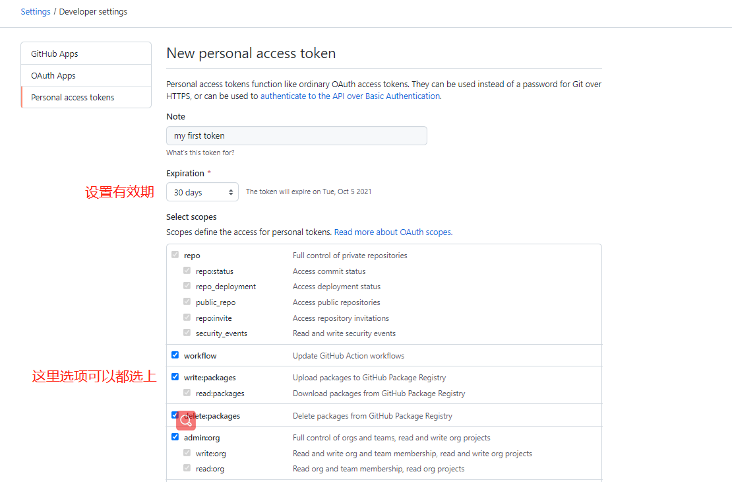Toggle the top-level repo scope checkbox

(175, 255)
